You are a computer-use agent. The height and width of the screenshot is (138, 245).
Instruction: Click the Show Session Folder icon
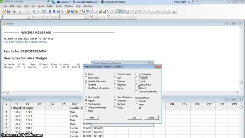click(x=83, y=11)
